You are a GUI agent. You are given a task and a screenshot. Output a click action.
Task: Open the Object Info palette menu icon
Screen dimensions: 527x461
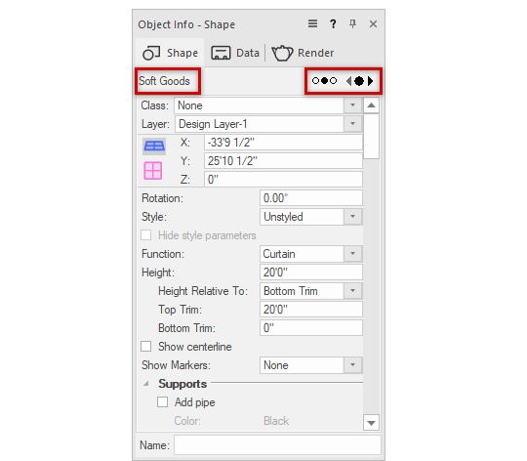click(x=312, y=23)
